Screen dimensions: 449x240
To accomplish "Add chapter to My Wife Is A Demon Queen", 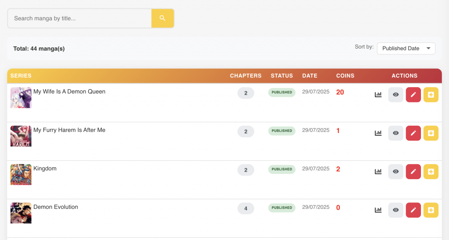I will coord(431,95).
